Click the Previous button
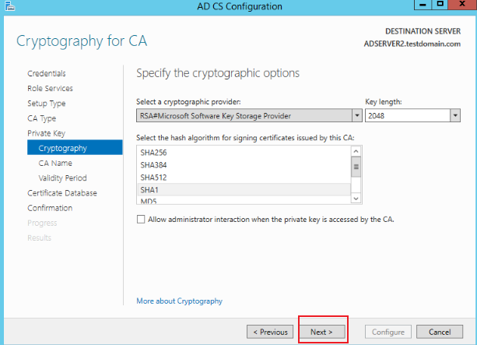 270,332
